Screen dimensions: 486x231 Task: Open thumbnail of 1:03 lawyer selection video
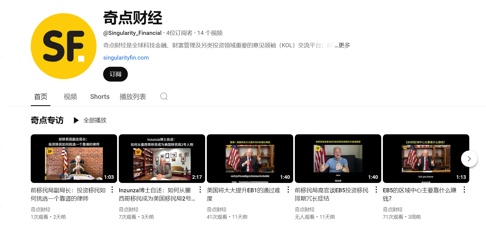(x=74, y=158)
